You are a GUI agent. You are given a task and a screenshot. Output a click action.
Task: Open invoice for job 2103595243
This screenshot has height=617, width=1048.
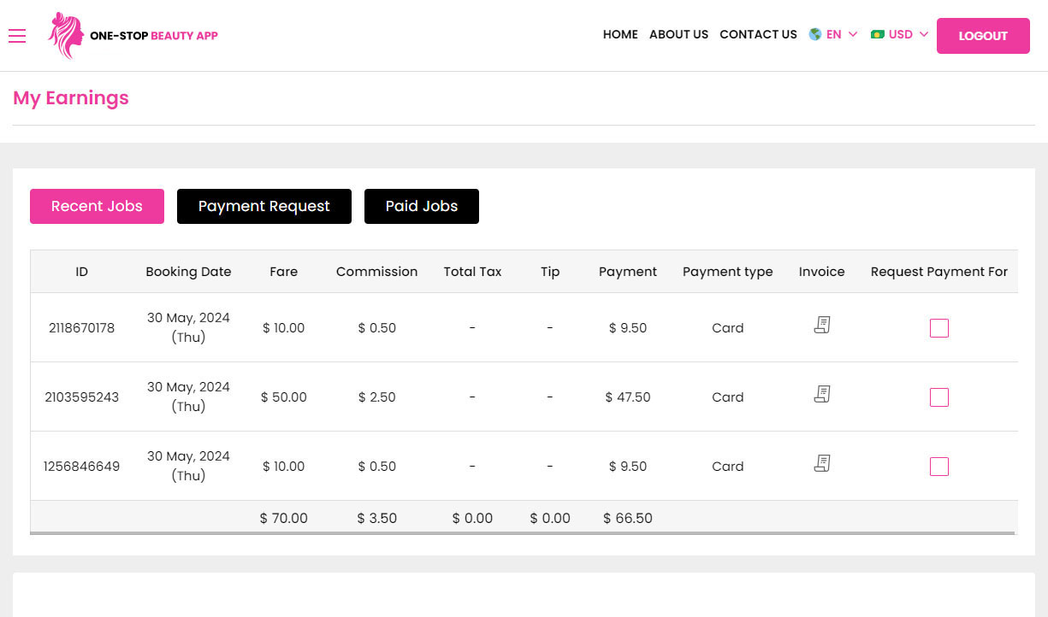point(822,394)
